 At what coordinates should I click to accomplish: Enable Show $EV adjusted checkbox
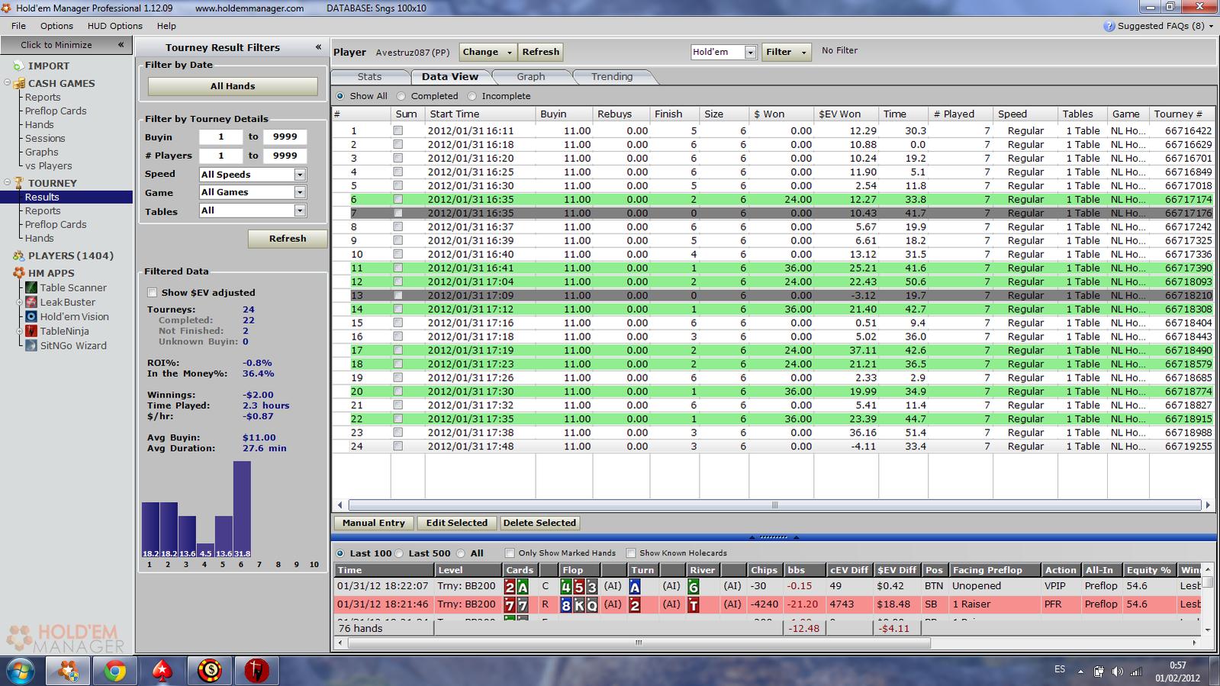coord(153,292)
